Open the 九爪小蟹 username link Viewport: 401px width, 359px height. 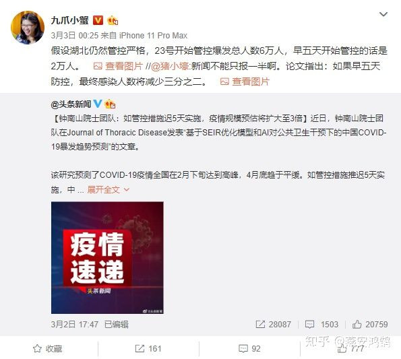click(69, 20)
